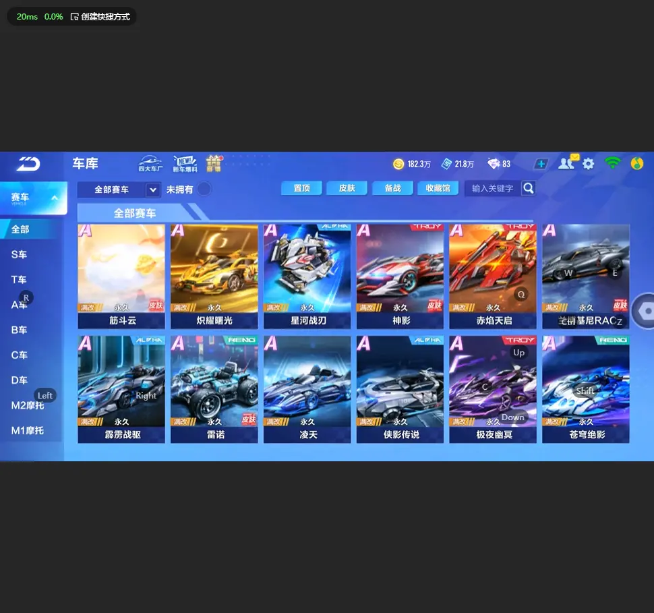This screenshot has height=613, width=654.
Task: Click the 皮肤 button in top bar
Action: click(x=347, y=188)
